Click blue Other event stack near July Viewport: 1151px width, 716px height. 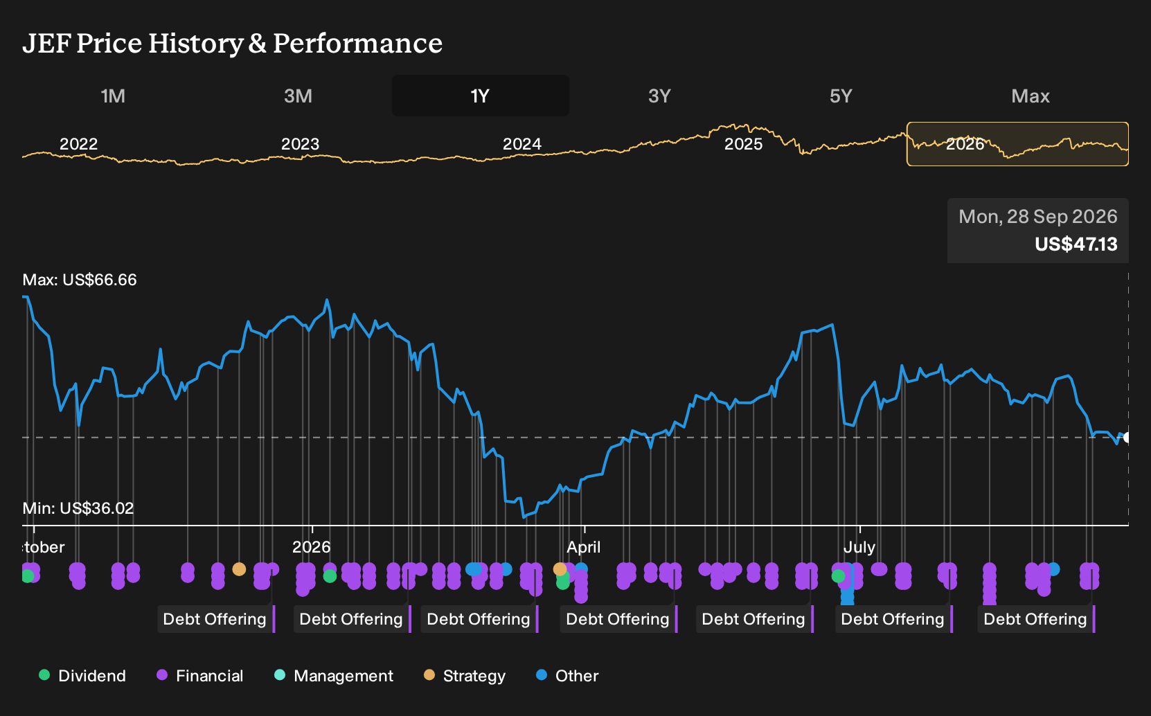tap(848, 596)
